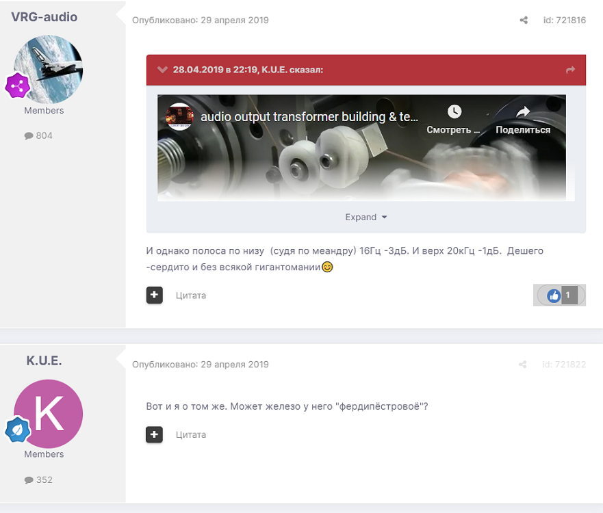603x513 pixels.
Task: Open the K.U.E. username profile link
Action: tap(44, 360)
